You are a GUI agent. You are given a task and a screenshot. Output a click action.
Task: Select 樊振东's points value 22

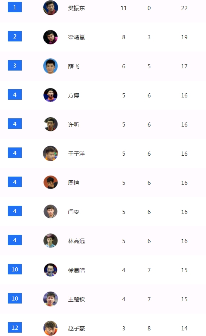pos(184,8)
